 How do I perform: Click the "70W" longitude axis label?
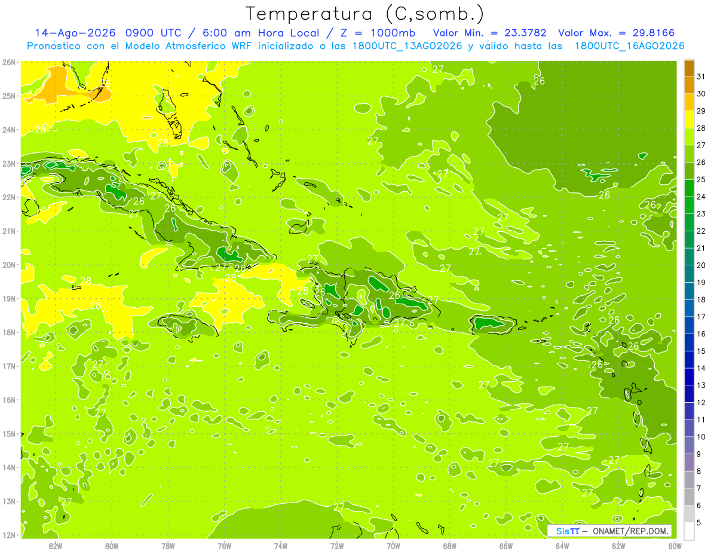[x=393, y=546]
